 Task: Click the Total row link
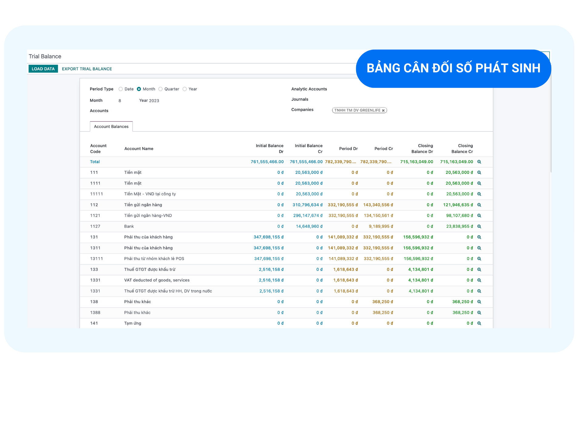coord(95,162)
